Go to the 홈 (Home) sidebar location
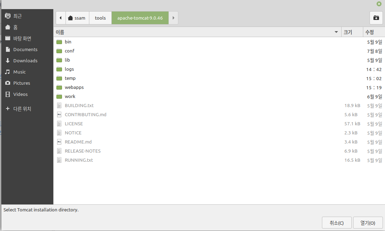The width and height of the screenshot is (385, 231). tap(27, 27)
